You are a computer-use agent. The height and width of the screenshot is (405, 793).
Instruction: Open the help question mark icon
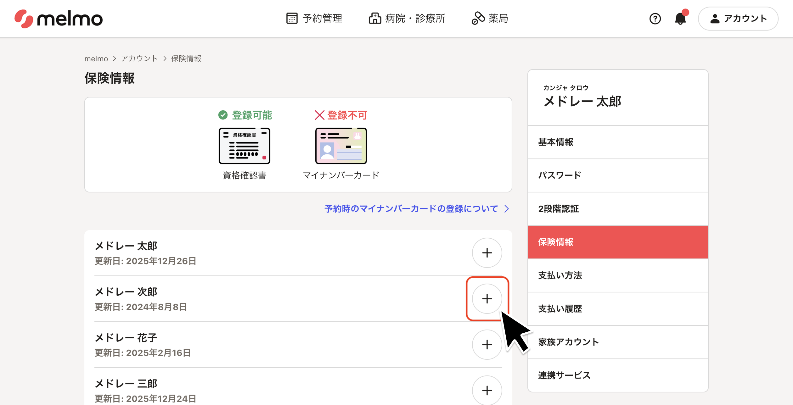pos(655,19)
